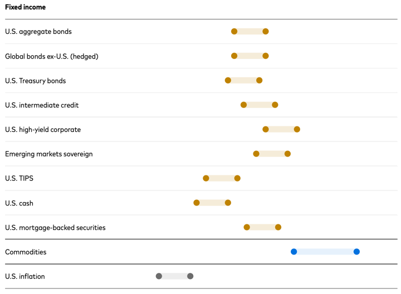Click right dot of mortgage-backed securities range
401x294 pixels.
click(x=278, y=227)
